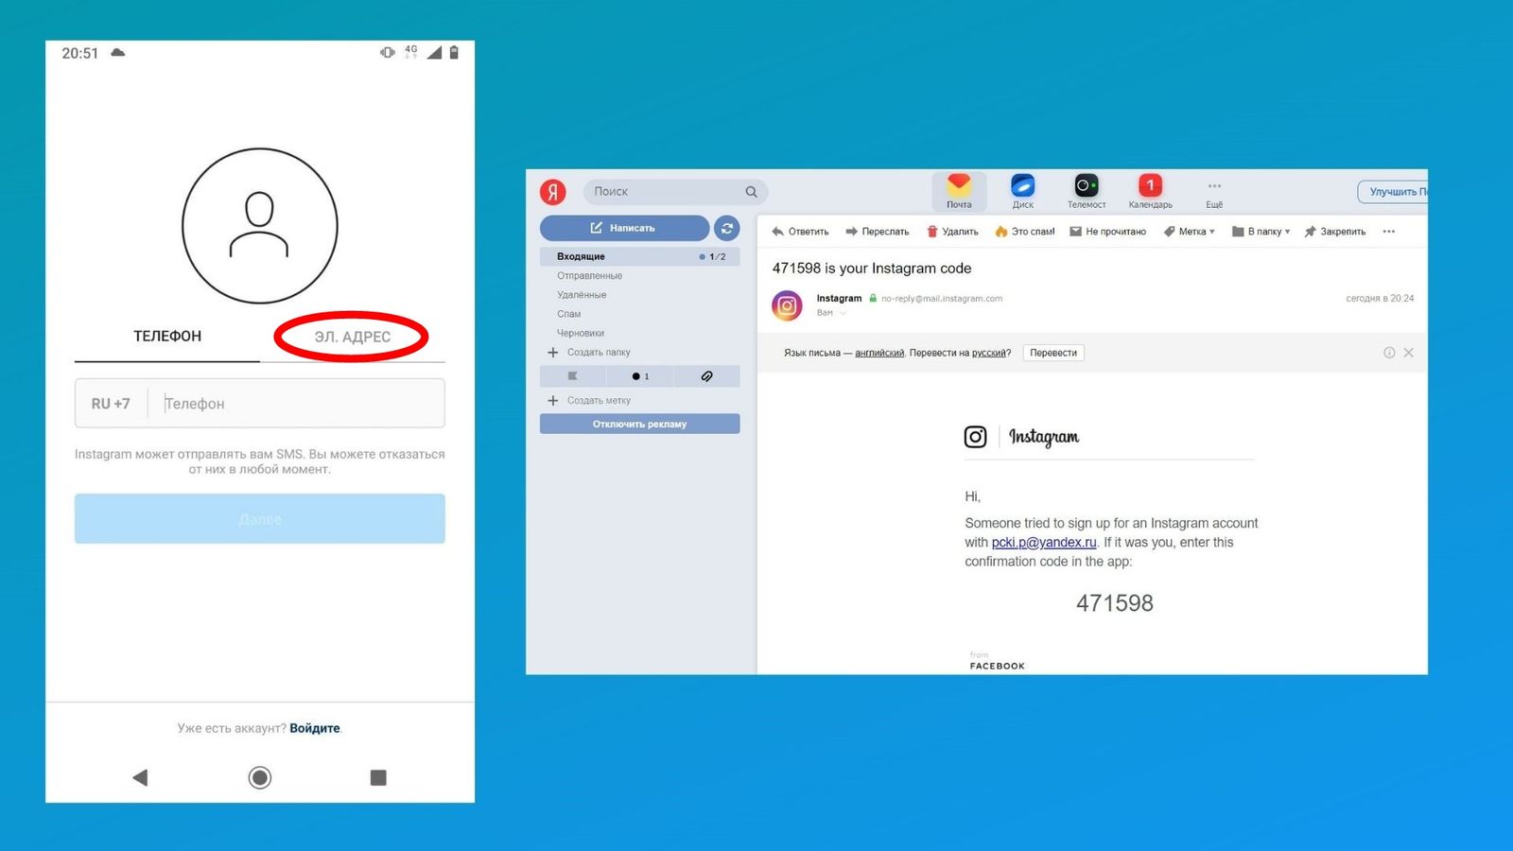Viewport: 1513px width, 851px height.
Task: Click the Написать compose button
Action: pyautogui.click(x=624, y=228)
